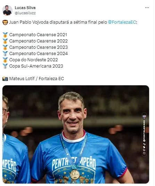Click the gold medal on the blue shirt
The image size is (155, 186).
coord(74,175)
